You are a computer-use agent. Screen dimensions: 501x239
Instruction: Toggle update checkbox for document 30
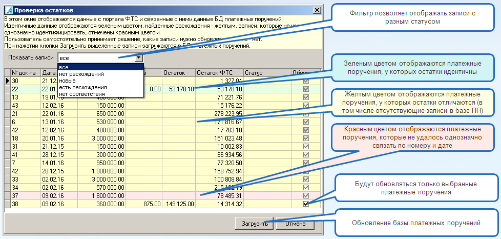click(x=306, y=81)
